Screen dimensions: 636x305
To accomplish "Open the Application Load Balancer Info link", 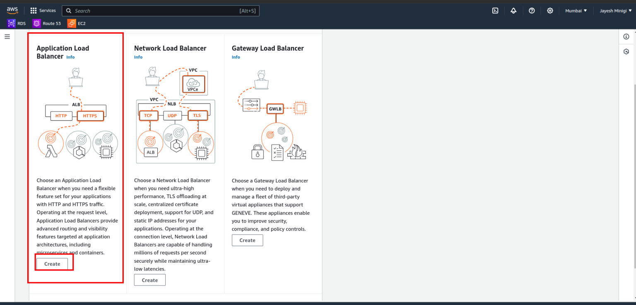I will (70, 57).
